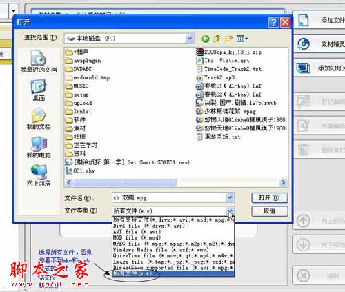Image resolution: width=345 pixels, height=292 pixels.
Task: Select the 资料 folder
Action: pos(76,154)
